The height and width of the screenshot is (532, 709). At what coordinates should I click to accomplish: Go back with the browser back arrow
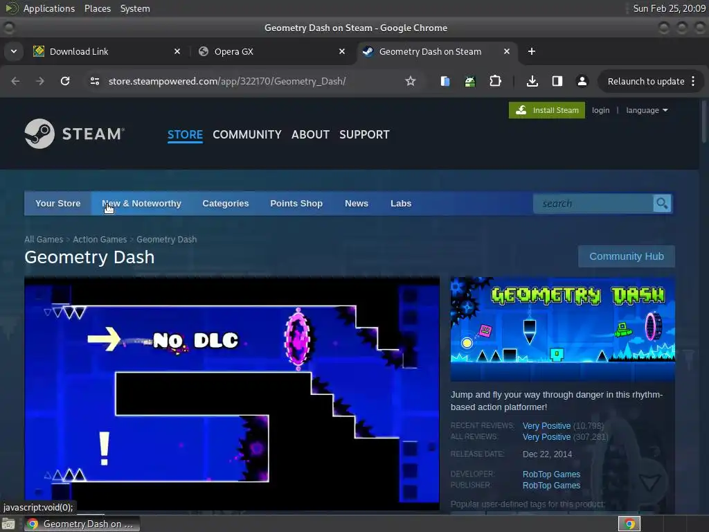(x=15, y=82)
